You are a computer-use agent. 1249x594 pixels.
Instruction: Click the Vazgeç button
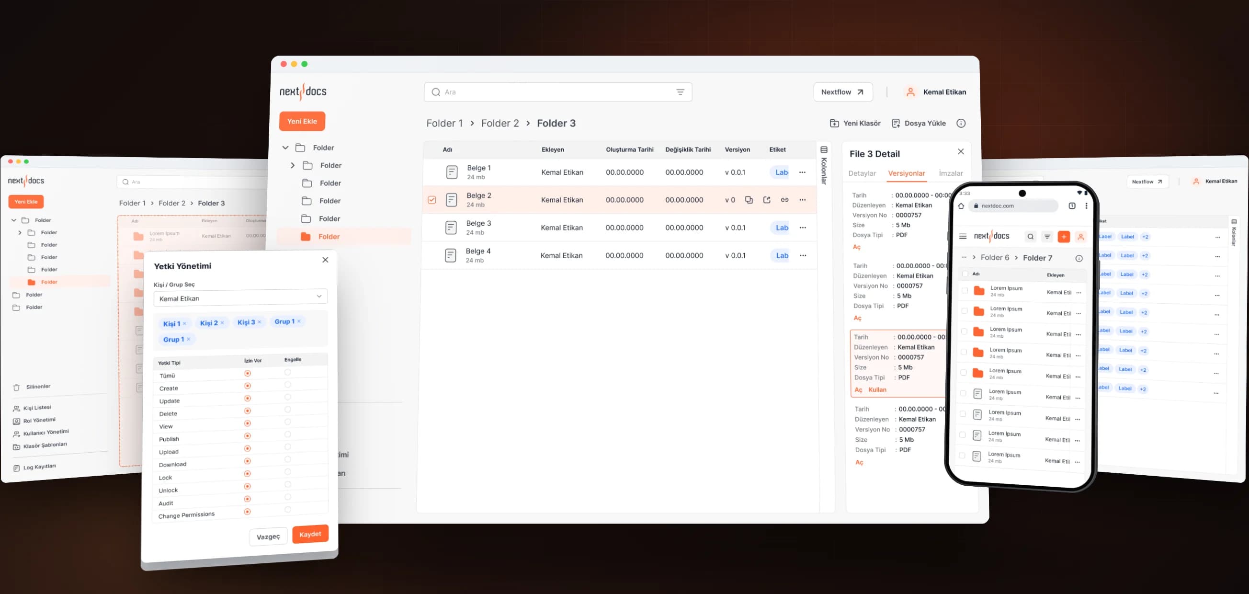(x=268, y=537)
